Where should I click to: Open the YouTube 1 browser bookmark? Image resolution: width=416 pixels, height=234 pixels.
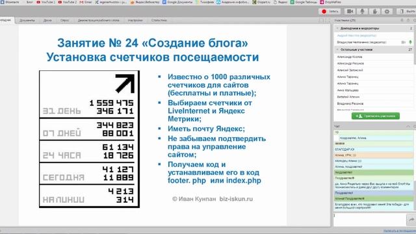coord(45,2)
